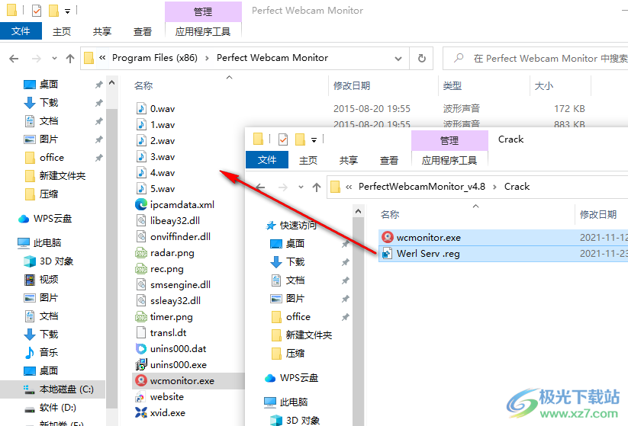Open recent locations dropdown in Perfect Webcam Monitor window

(54, 59)
